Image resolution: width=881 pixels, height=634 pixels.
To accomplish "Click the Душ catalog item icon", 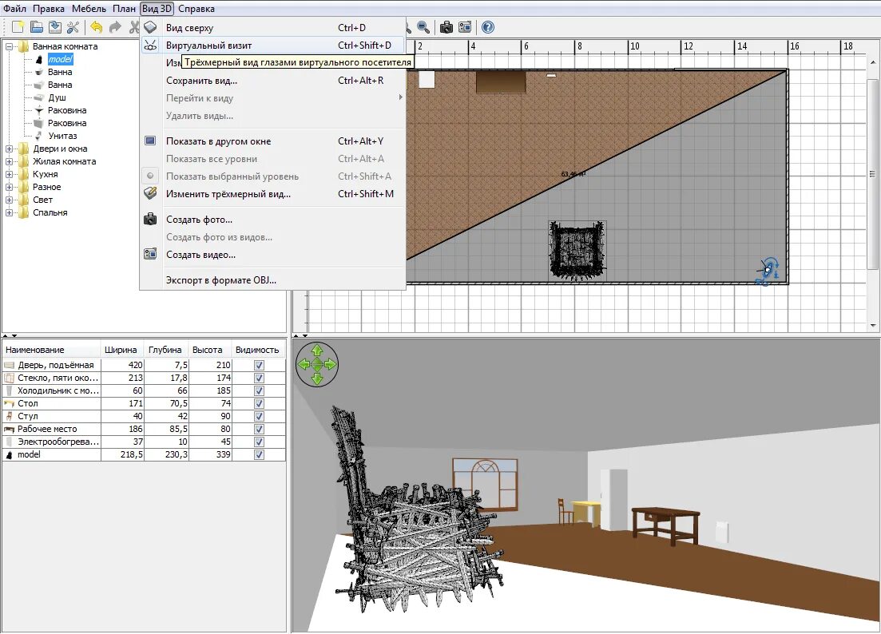I will pyautogui.click(x=39, y=97).
